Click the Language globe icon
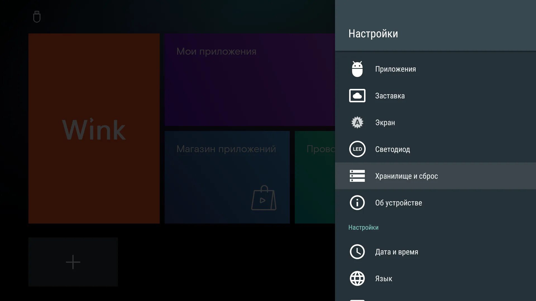 pos(357,278)
